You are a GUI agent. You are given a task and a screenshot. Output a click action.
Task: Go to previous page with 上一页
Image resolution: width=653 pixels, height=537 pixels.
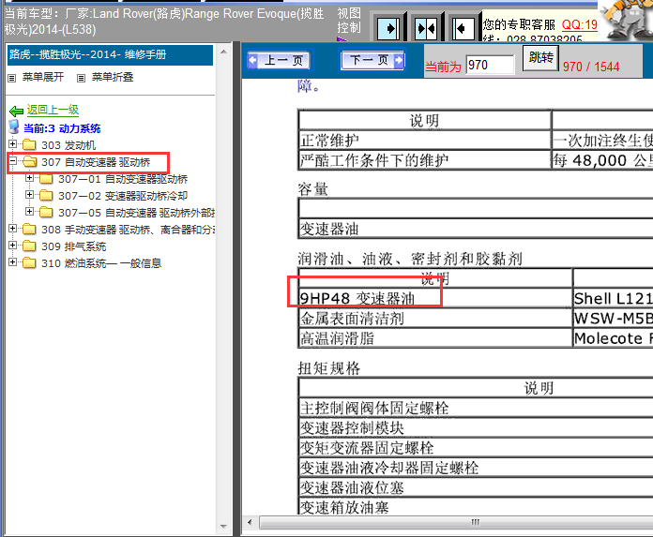pyautogui.click(x=279, y=61)
